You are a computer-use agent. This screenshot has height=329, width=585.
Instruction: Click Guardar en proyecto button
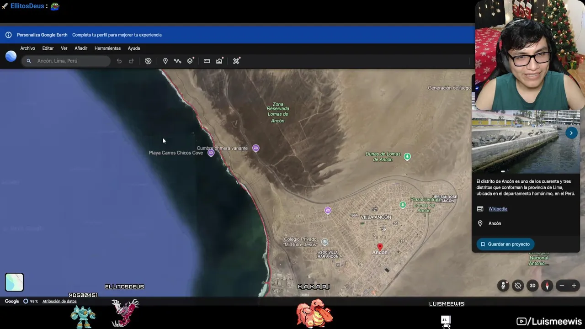click(505, 244)
